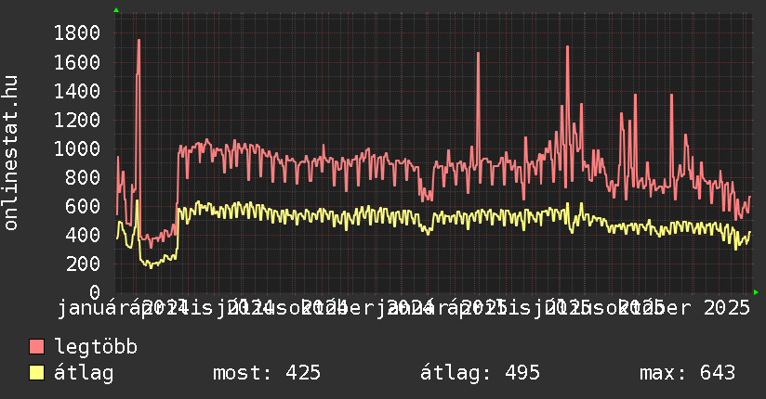Click the 1800 y-axis label
Image resolution: width=766 pixels, height=399 pixels.
click(x=77, y=33)
